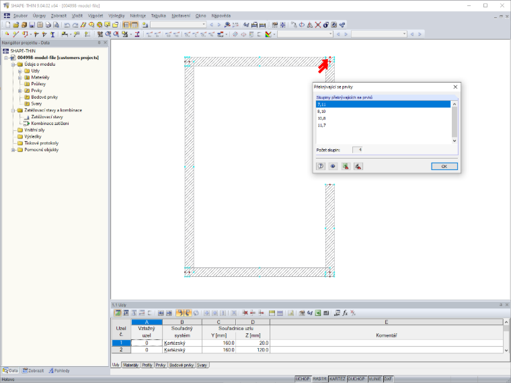Click the dialog group list scrollbar up arrow
The image size is (511, 383).
pos(455,104)
